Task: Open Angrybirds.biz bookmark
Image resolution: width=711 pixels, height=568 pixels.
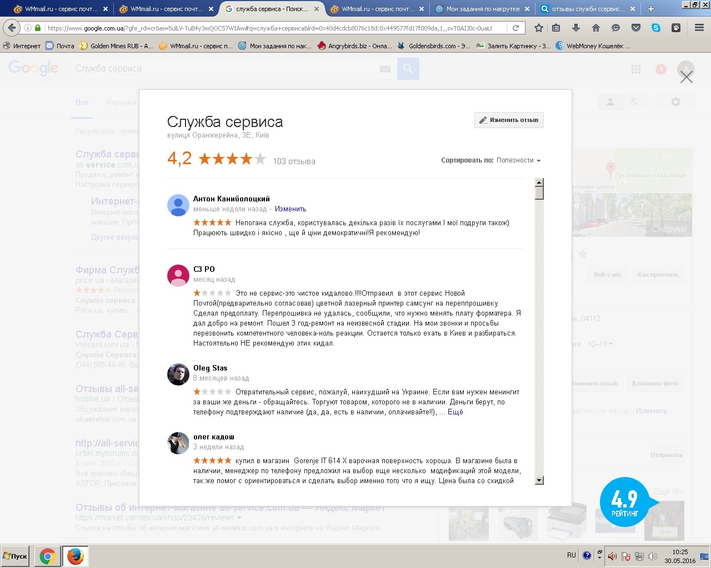Action: pos(355,46)
